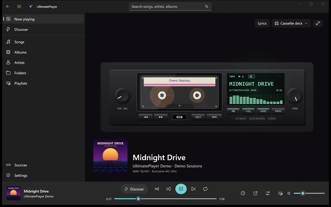Toggle PROG button on deck
Screen dimensions: 331x207
(x=278, y=111)
